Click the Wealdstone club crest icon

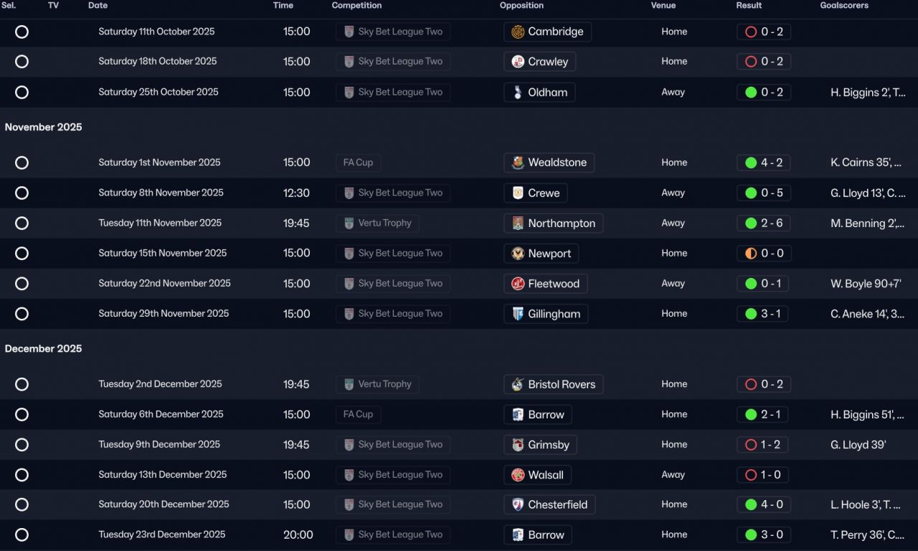tap(518, 163)
